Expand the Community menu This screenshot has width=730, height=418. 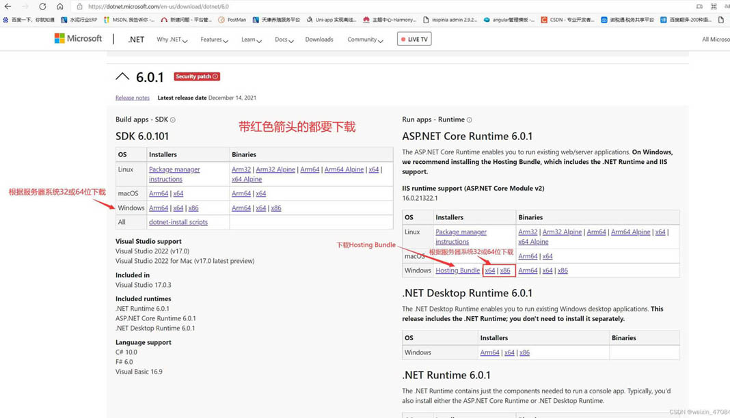tap(365, 40)
